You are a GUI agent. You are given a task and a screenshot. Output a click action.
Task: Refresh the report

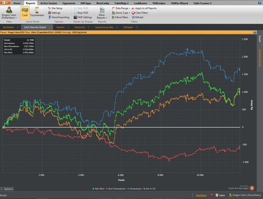(138, 17)
